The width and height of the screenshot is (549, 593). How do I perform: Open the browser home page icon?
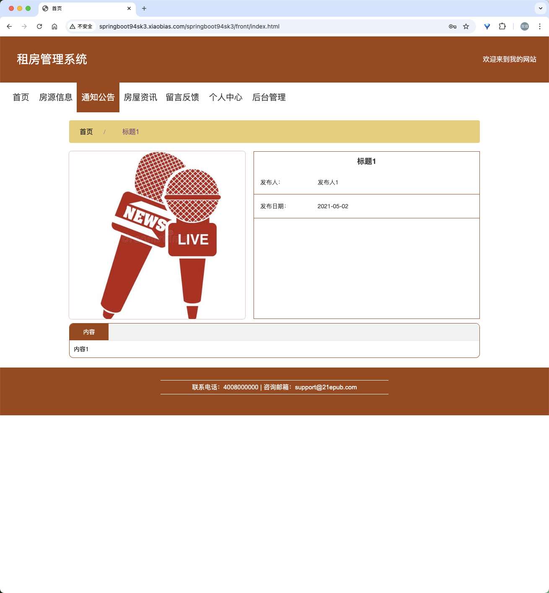pos(54,26)
